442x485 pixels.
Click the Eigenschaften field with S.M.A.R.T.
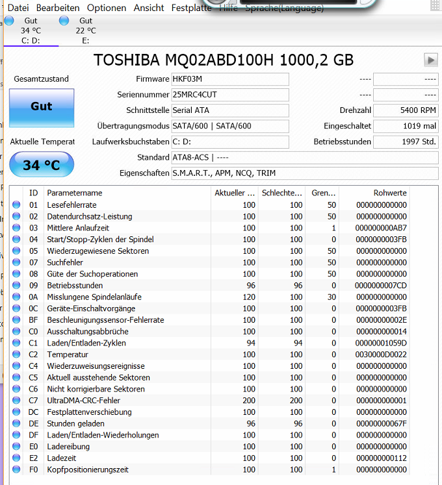pyautogui.click(x=305, y=173)
